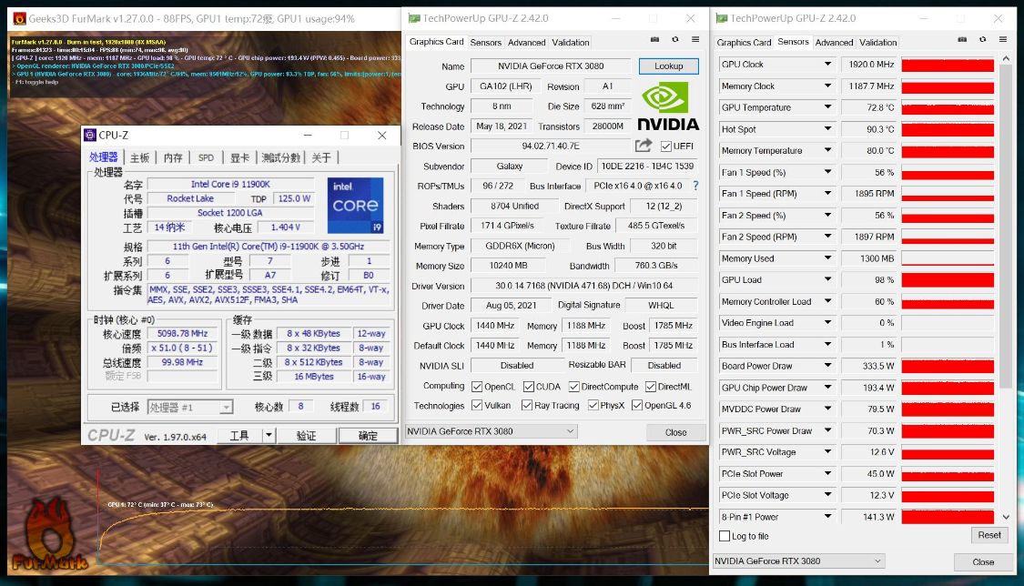Toggle the Ray Tracing checkbox

[x=526, y=406]
